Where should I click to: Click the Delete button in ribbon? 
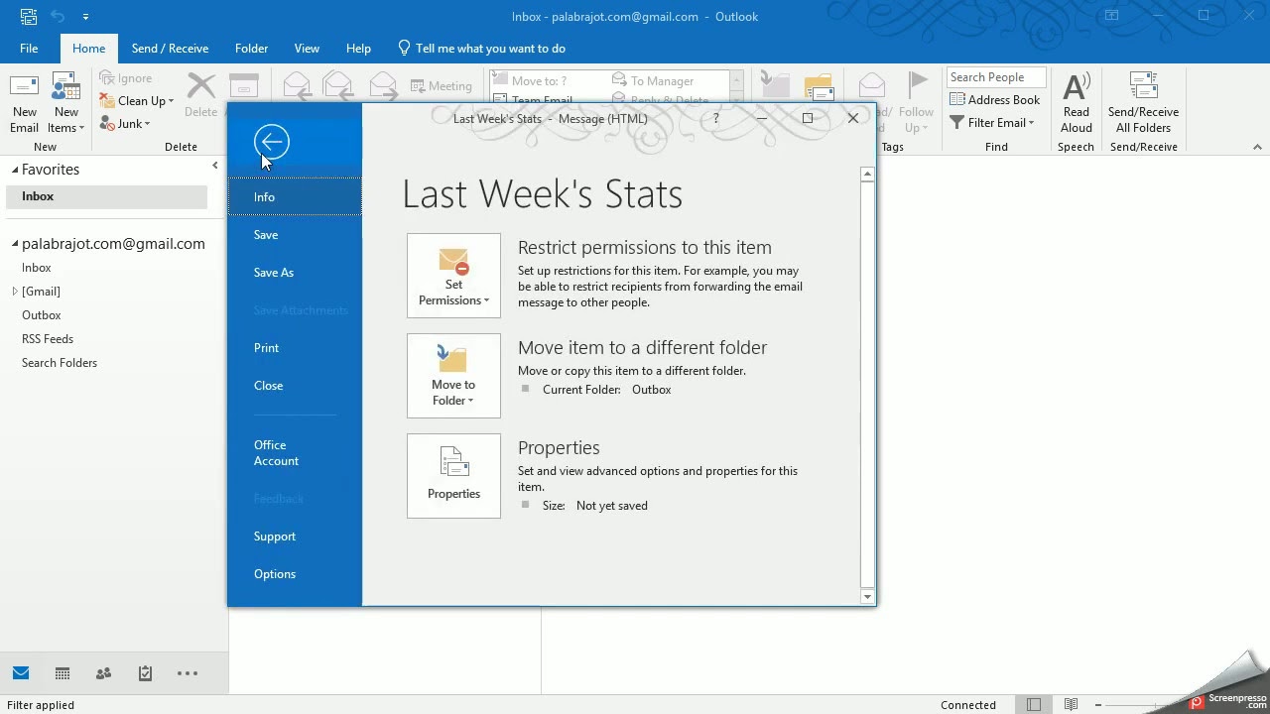pos(200,95)
